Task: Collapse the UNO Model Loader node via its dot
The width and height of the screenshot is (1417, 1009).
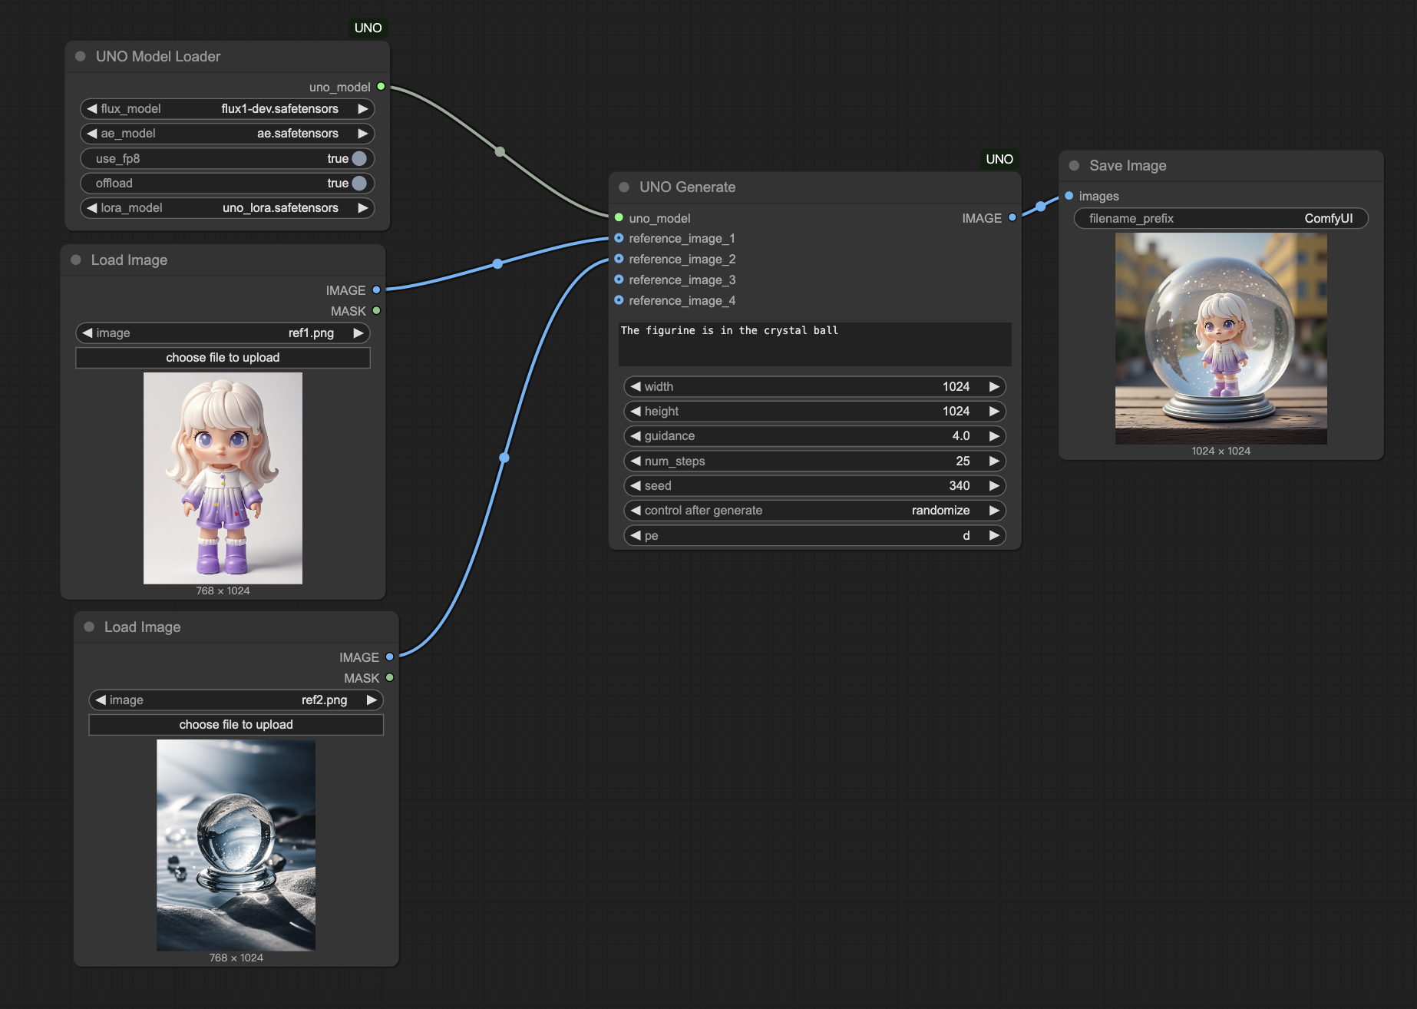Action: point(81,56)
